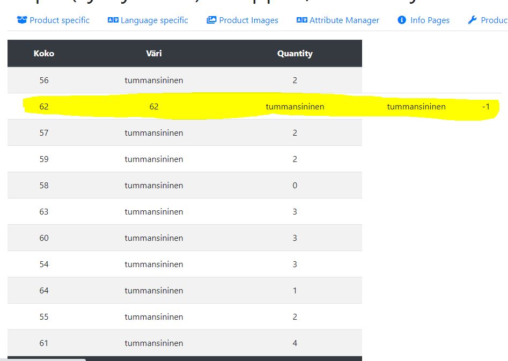508x361 pixels.
Task: Select the size 60 cell
Action: coord(44,238)
